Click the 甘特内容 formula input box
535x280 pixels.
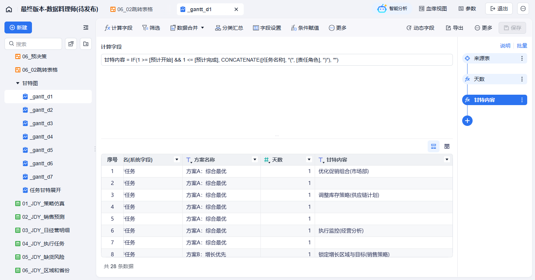[277, 60]
